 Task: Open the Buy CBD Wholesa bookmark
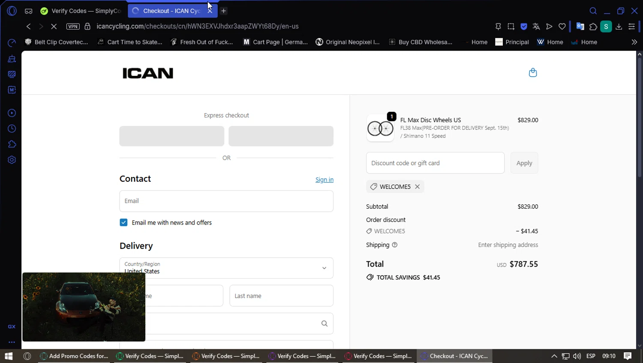421,42
